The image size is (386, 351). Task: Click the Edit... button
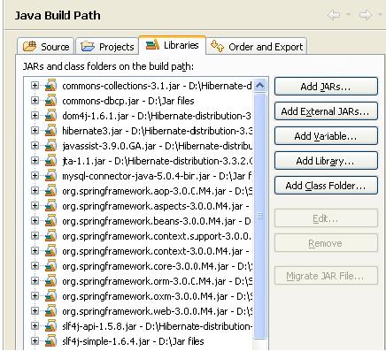point(326,218)
